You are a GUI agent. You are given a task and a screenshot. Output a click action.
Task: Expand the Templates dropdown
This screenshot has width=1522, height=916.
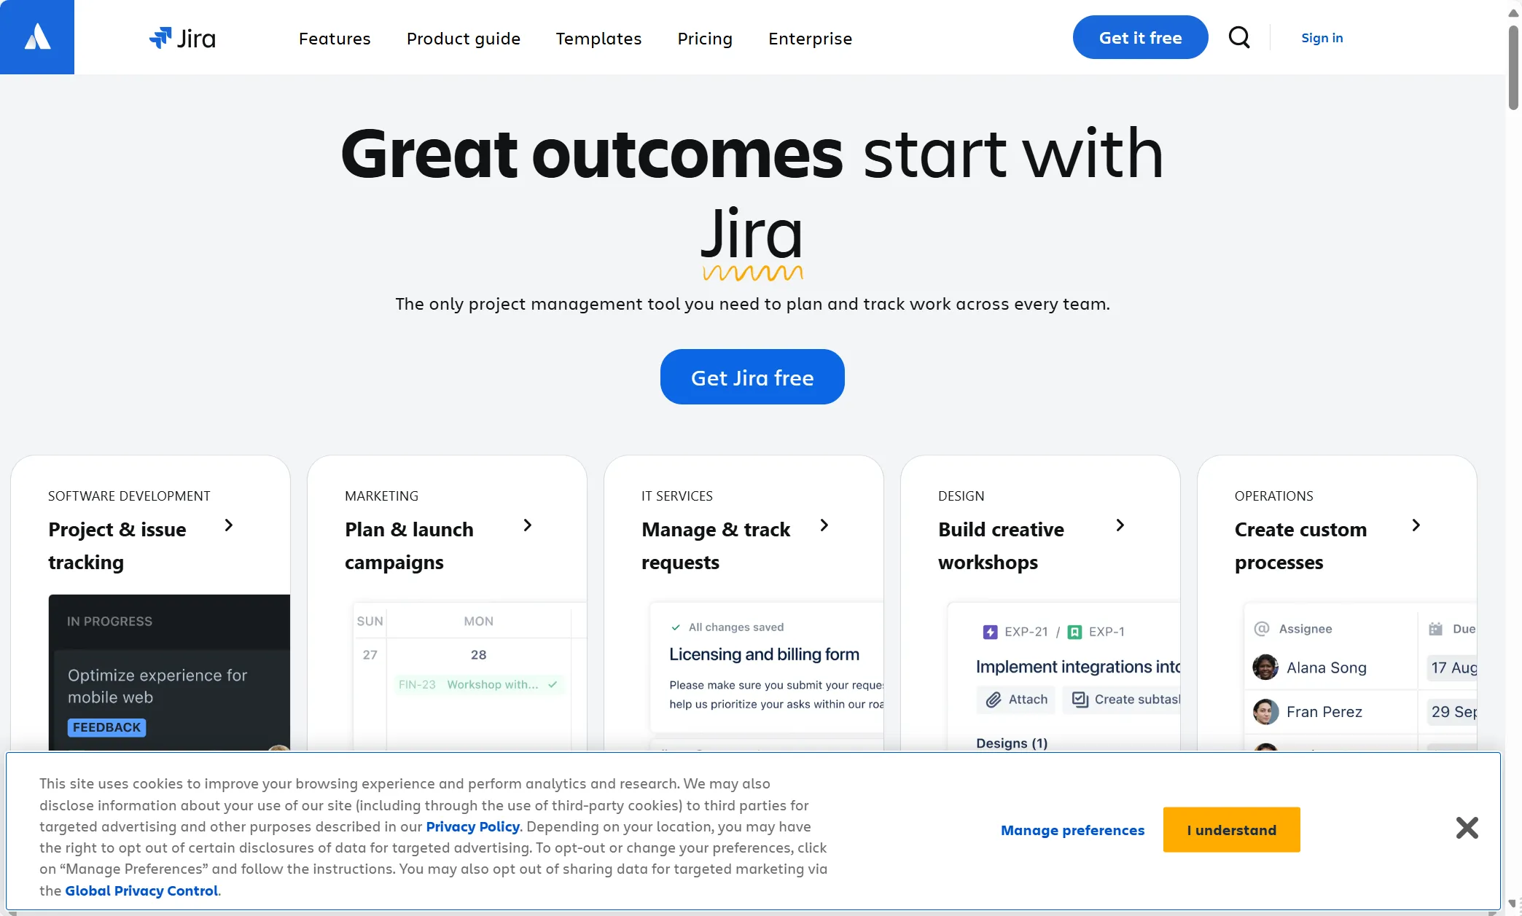coord(598,38)
